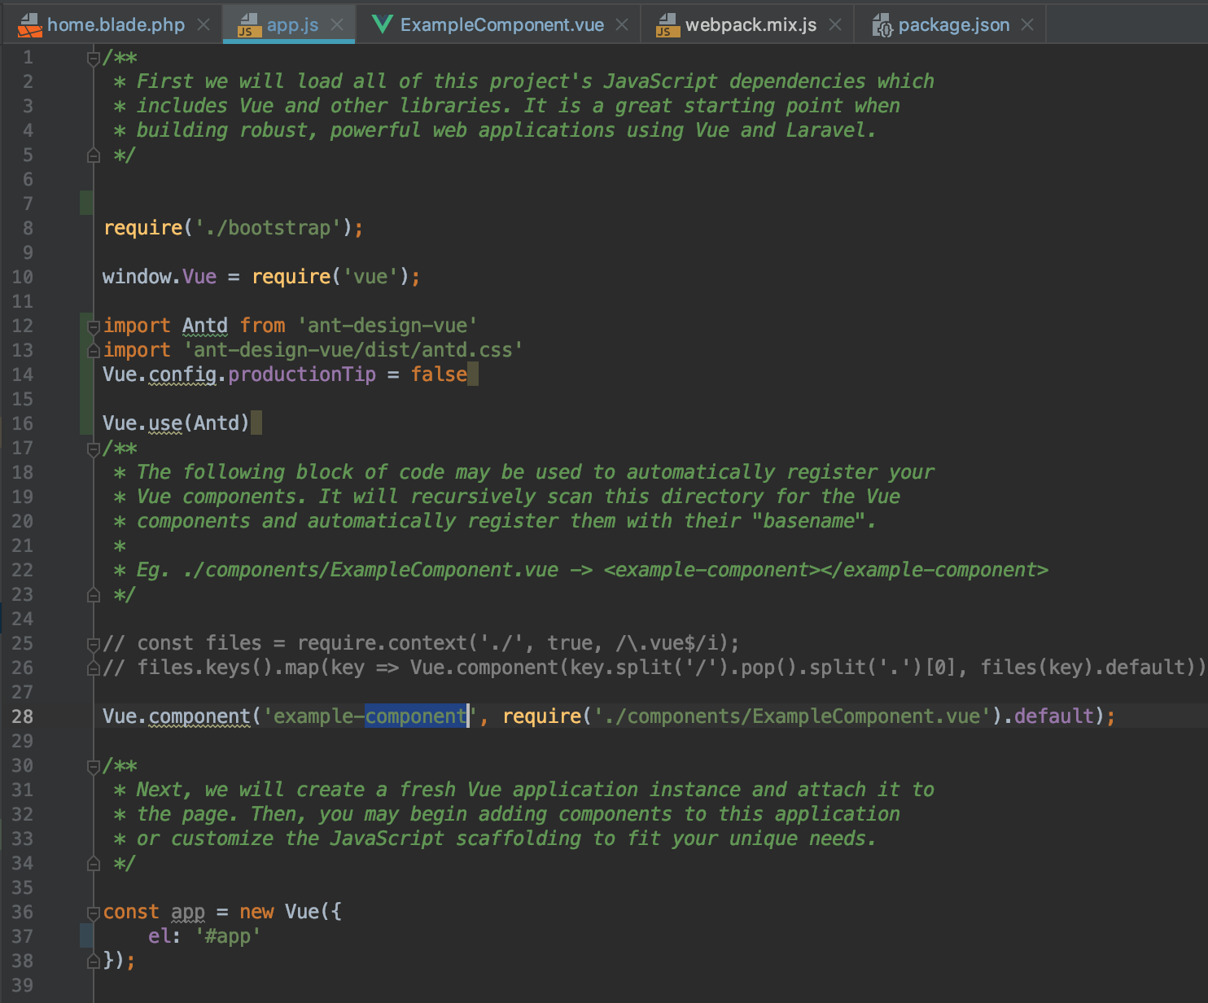Collapse the new Vue block at line 36
This screenshot has width=1208, height=1003.
(x=93, y=913)
